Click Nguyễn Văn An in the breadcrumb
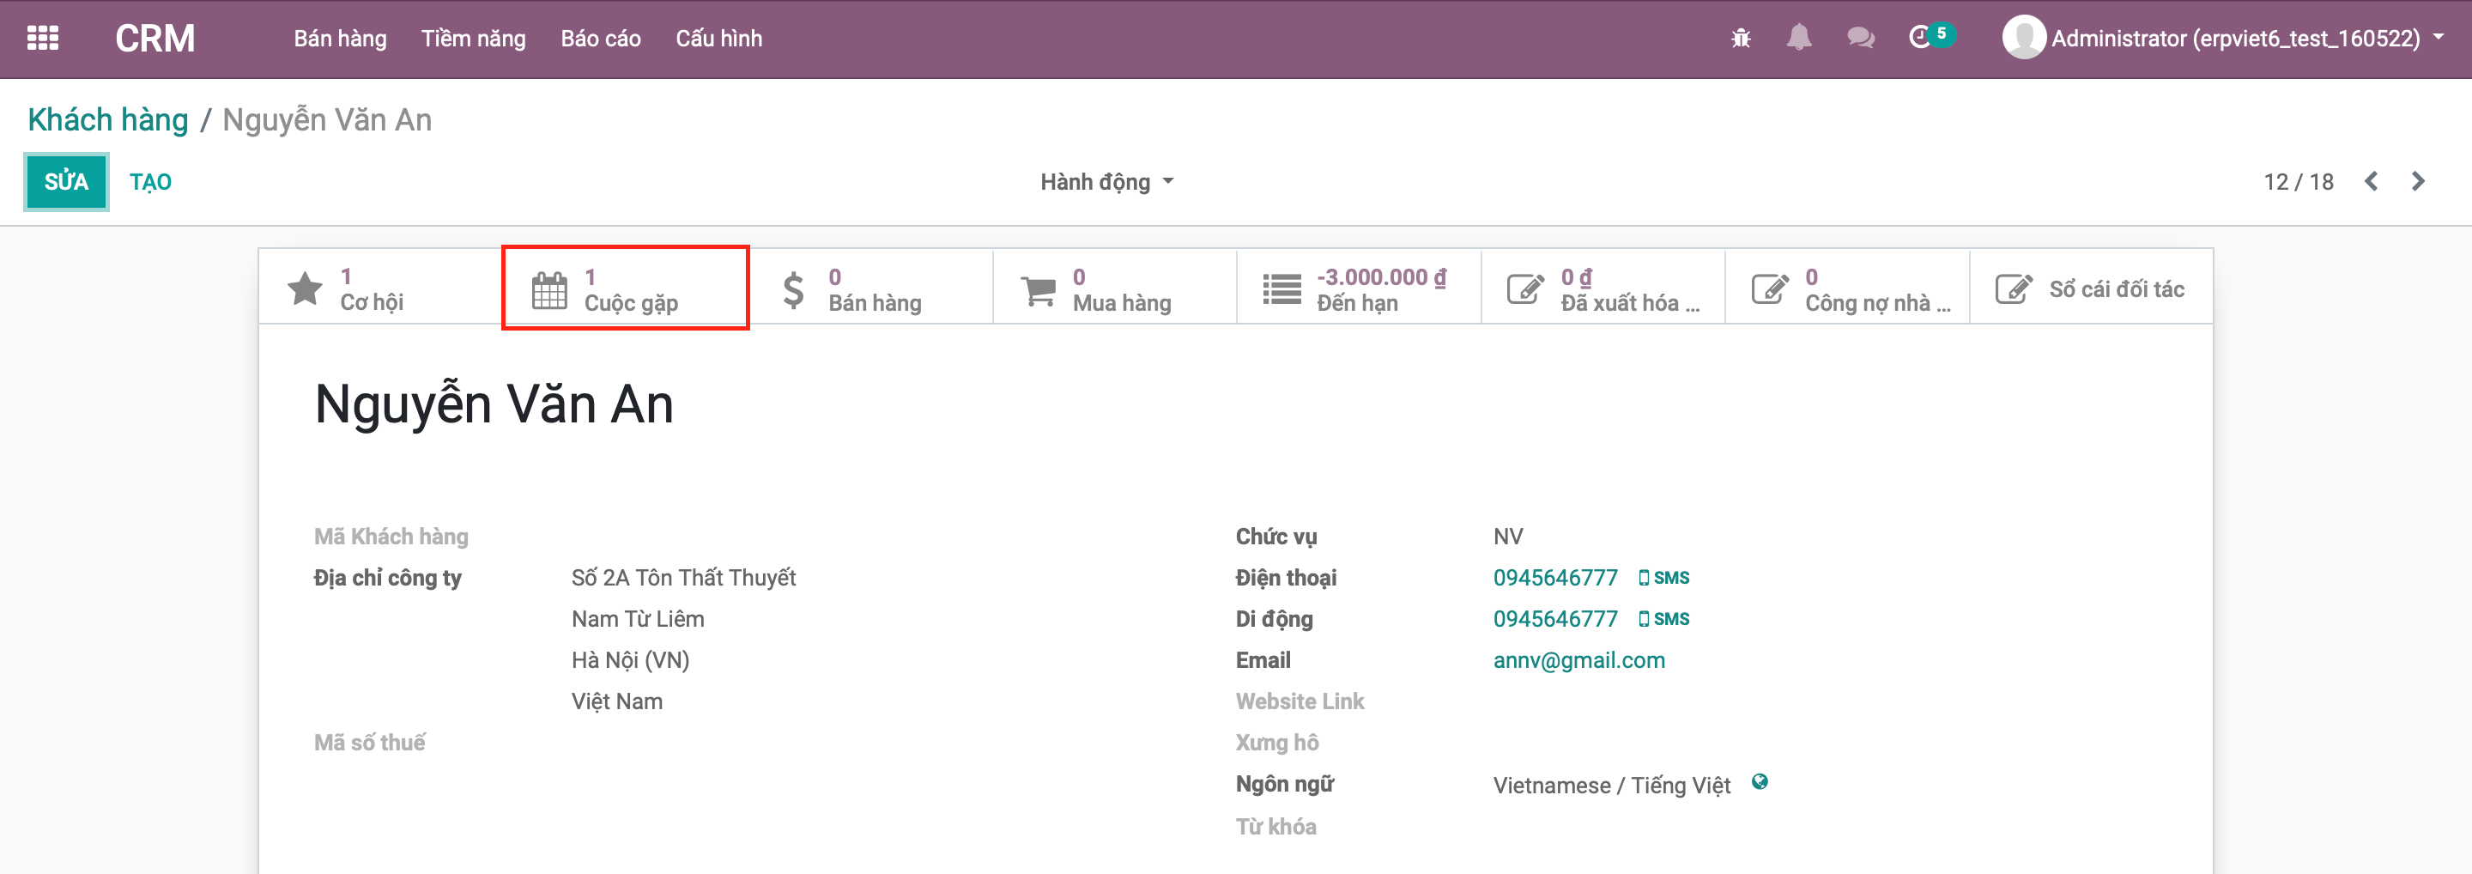Image resolution: width=2472 pixels, height=874 pixels. pos(327,120)
